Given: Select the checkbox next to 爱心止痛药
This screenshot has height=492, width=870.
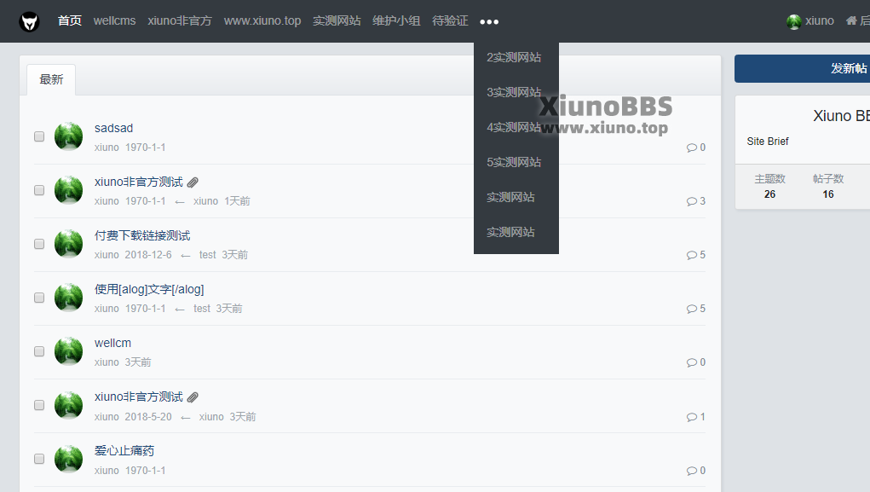Looking at the screenshot, I should coord(39,459).
